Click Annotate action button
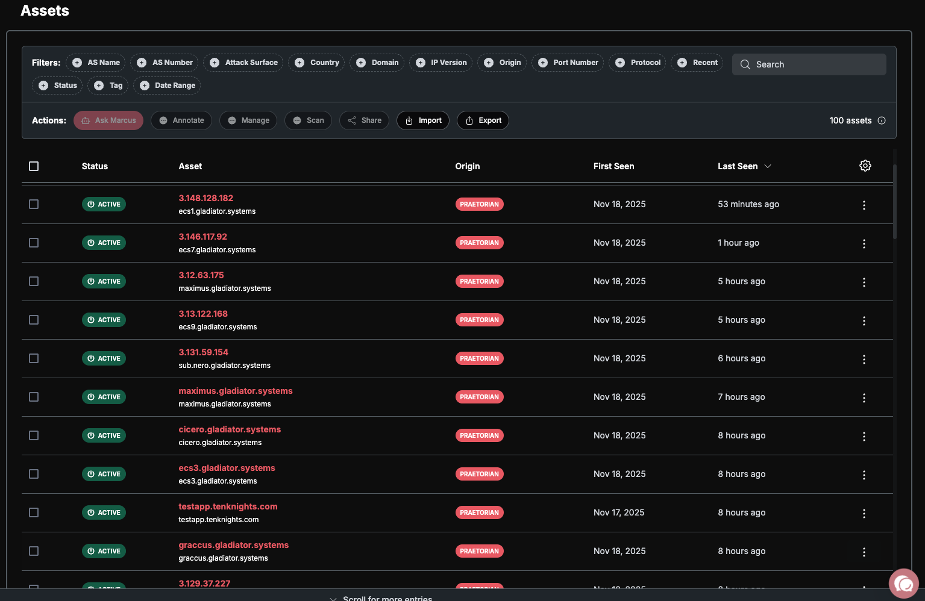This screenshot has height=601, width=925. coord(181,120)
